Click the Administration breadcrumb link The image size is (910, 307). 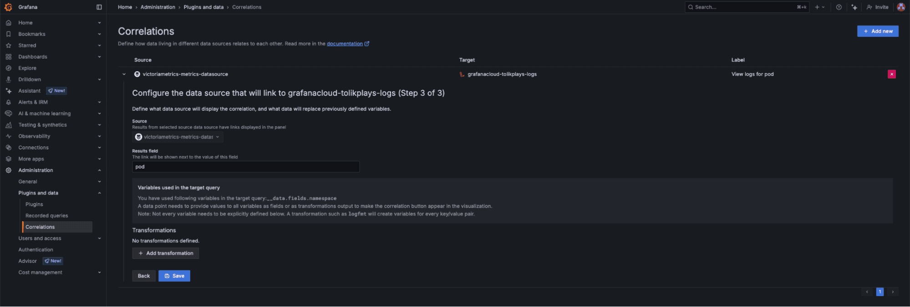[x=158, y=7]
